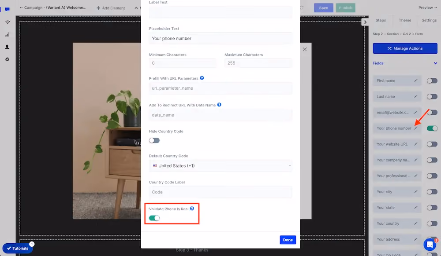Edit the Your company name pencil icon
Viewport: 441px width, 256px height.
(x=416, y=160)
